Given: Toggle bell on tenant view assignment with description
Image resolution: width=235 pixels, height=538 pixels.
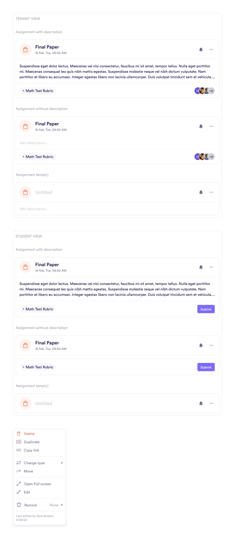Looking at the screenshot, I should (201, 49).
